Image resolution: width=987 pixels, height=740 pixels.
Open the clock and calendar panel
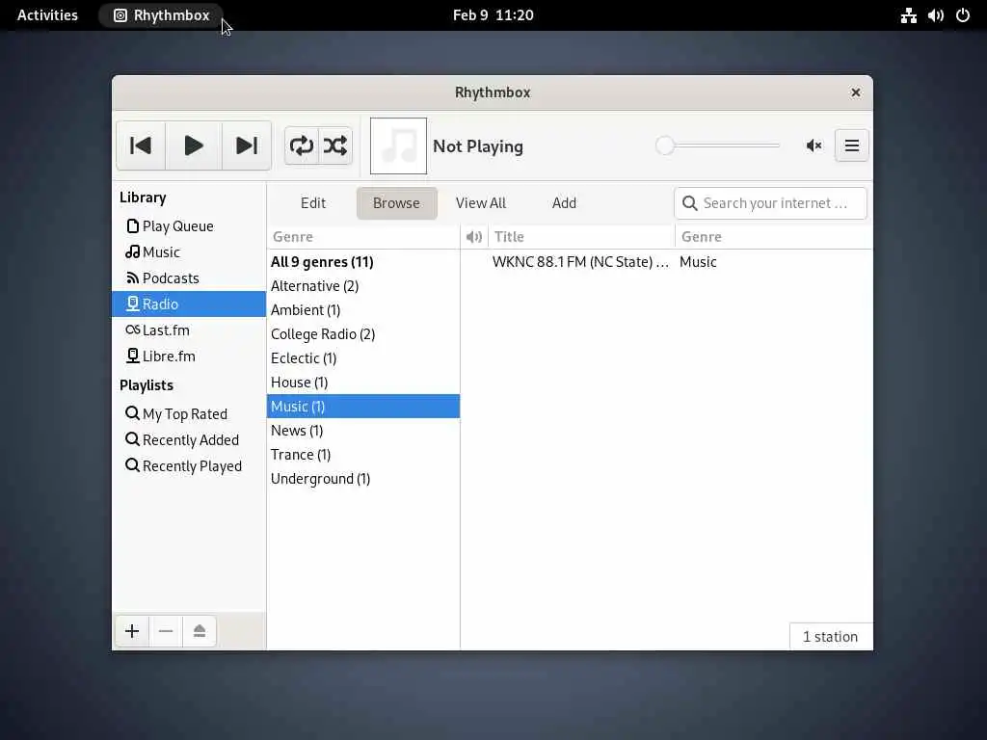[493, 15]
